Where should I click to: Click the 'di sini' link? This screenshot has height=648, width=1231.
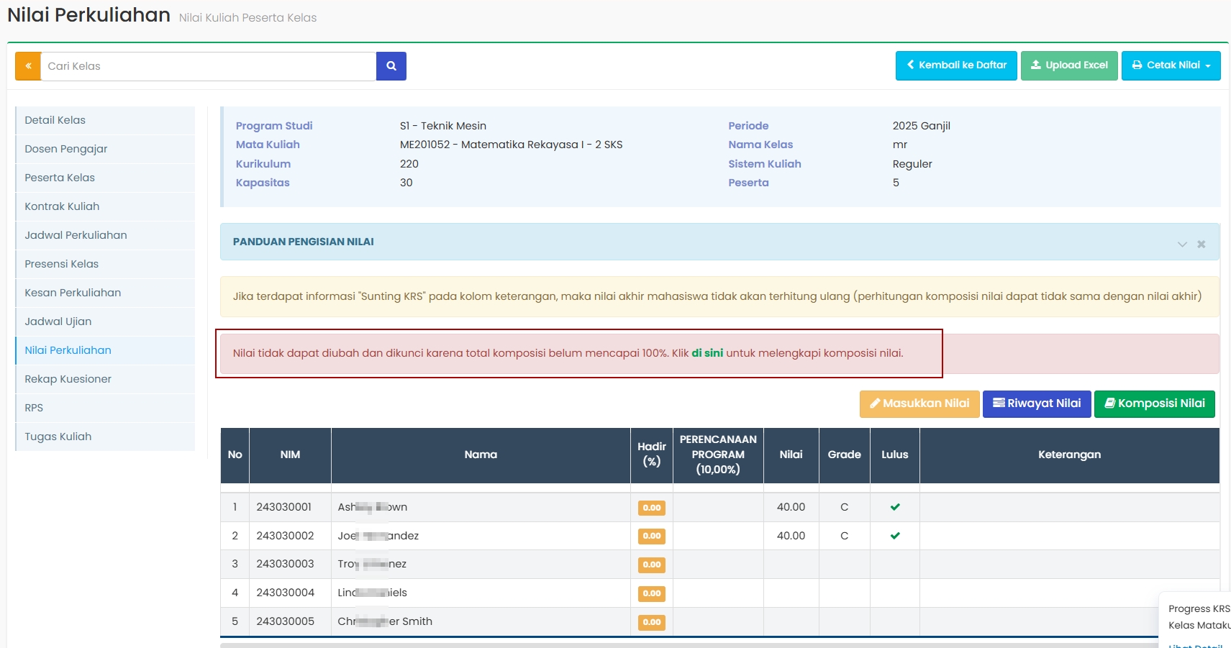coord(707,353)
